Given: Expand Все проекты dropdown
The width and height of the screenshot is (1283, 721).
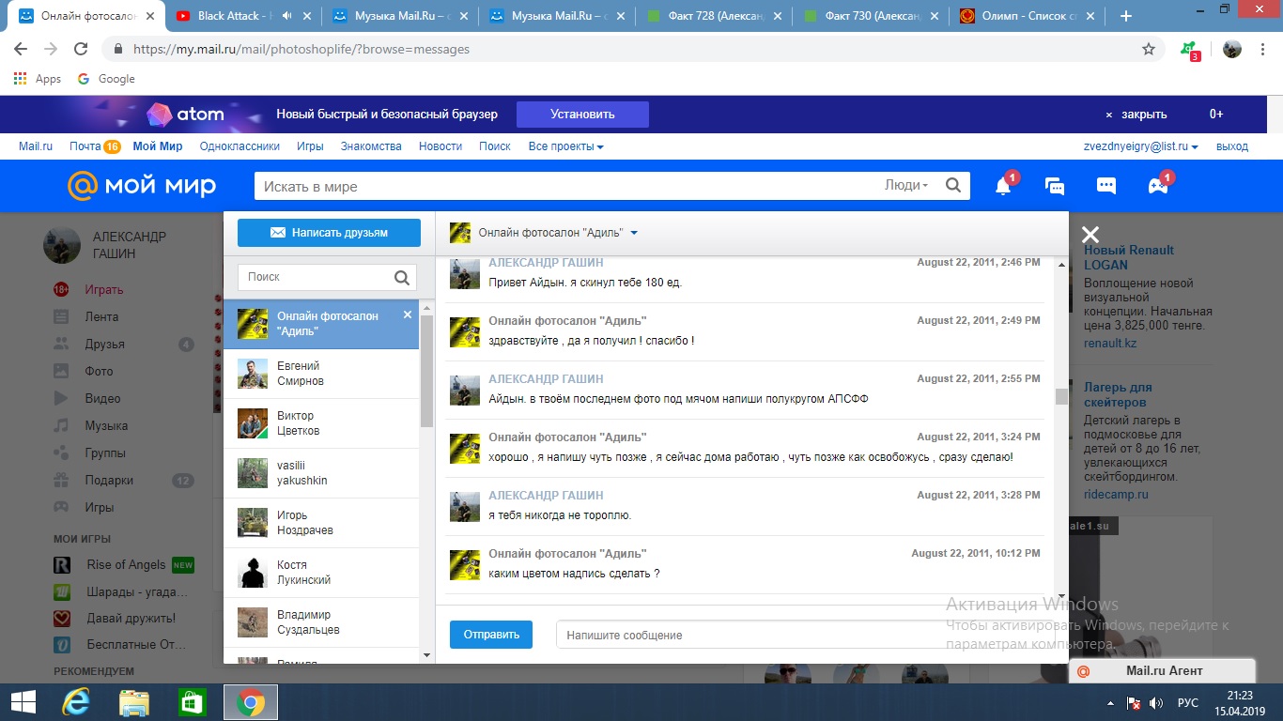Looking at the screenshot, I should pyautogui.click(x=565, y=146).
